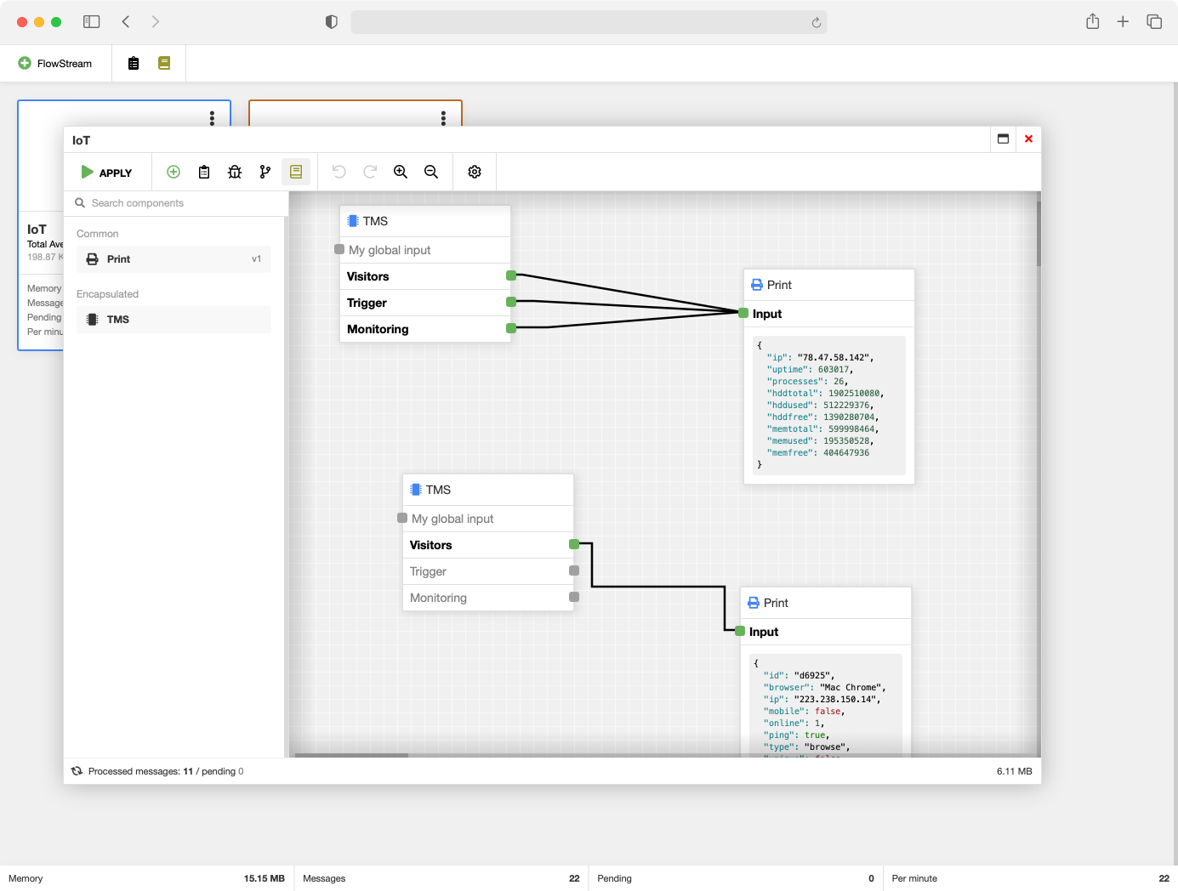Click the refresh icon beside Processed messages
This screenshot has height=891, width=1178.
(77, 771)
